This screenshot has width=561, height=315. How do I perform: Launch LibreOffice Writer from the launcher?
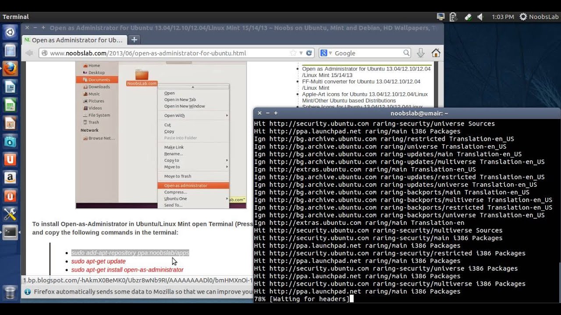point(10,87)
